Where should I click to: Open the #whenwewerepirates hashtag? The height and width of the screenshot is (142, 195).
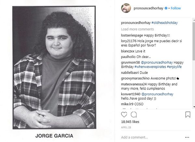click(150, 67)
